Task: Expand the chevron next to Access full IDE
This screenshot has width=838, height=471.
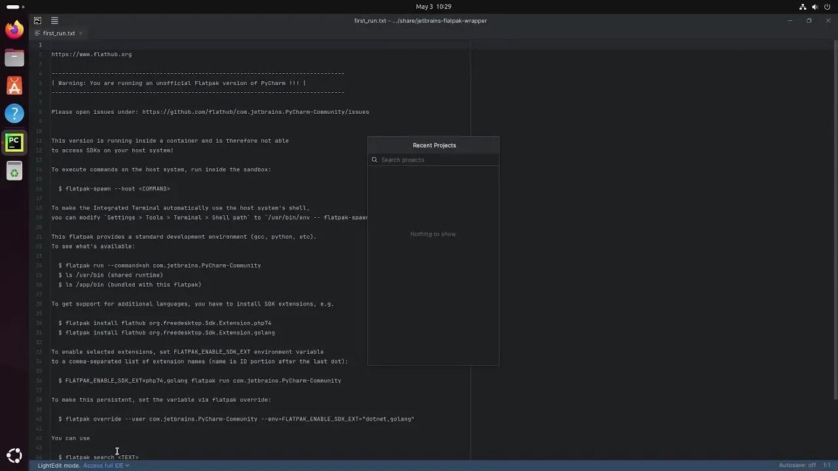Action: 126,465
